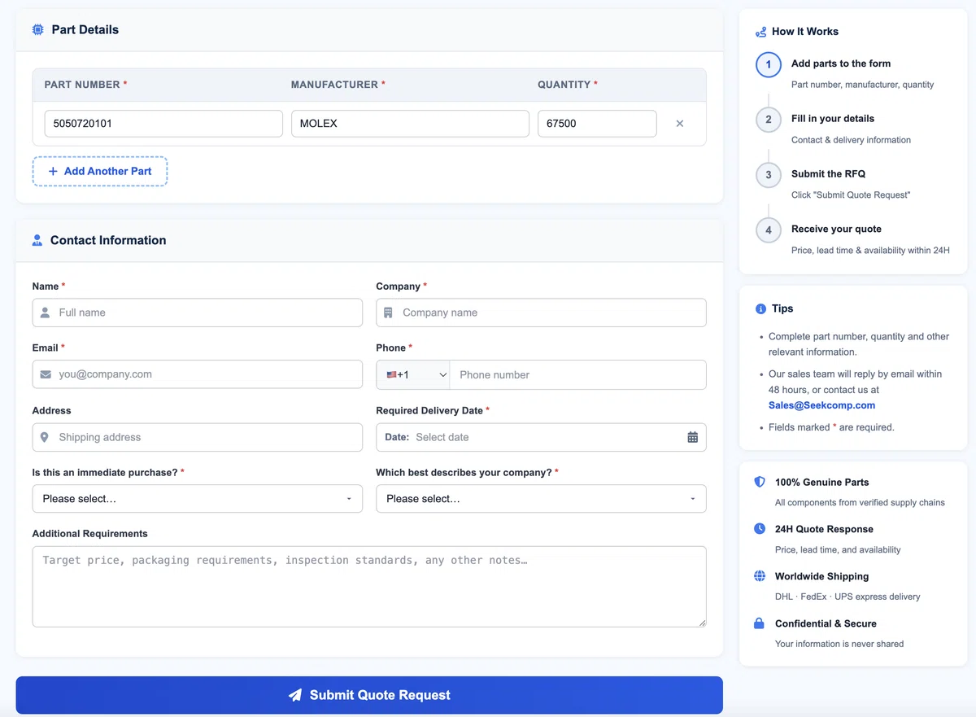Screen dimensions: 976x717
Task: Click the Select date input field
Action: pyautogui.click(x=541, y=437)
